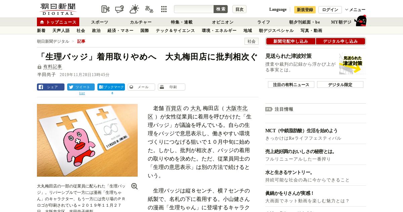This screenshot has width=403, height=212.
Task: Open 売上絶好調のおいしさの秘密とは link
Action: click(300, 151)
